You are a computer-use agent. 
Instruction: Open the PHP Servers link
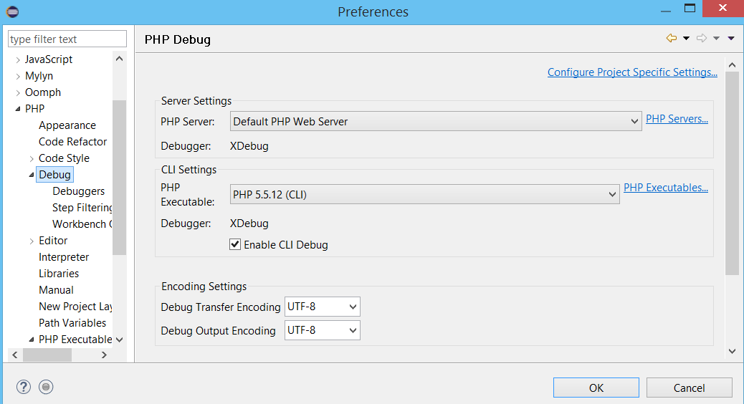click(x=677, y=119)
